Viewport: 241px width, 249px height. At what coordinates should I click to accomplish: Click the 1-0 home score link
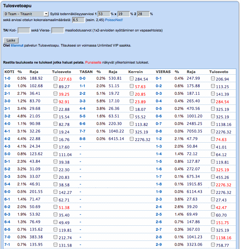point(7,78)
